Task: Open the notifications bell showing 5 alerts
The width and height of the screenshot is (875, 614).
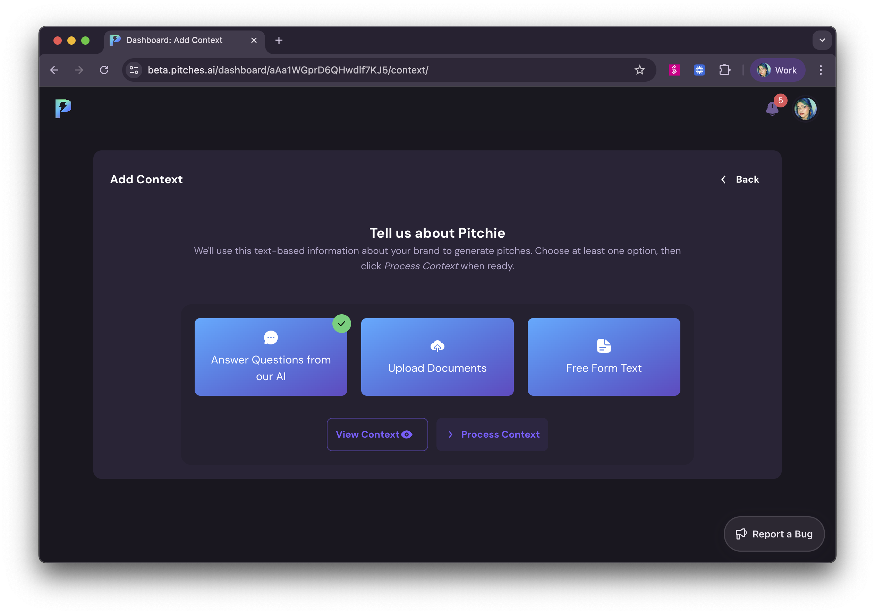Action: [773, 109]
